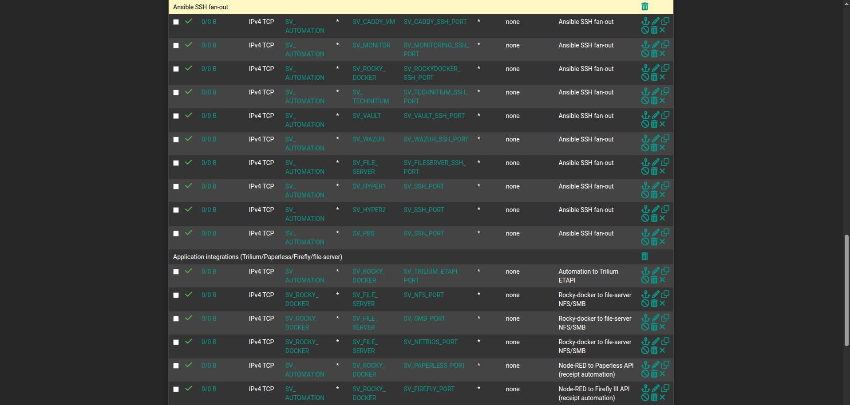Open the SV_CADDY_VM destination alias
850x405 pixels.
(374, 22)
